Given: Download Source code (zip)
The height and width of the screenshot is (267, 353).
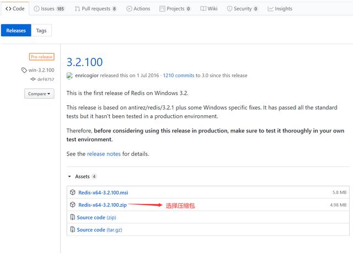Looking at the screenshot, I should (x=97, y=217).
